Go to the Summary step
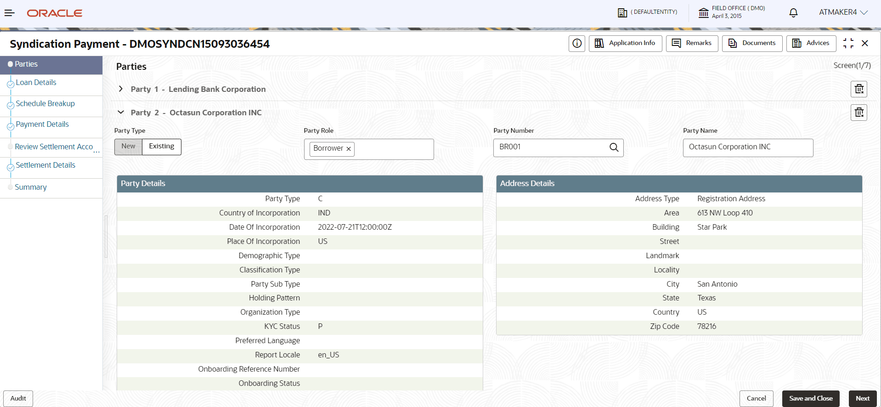 pos(31,187)
